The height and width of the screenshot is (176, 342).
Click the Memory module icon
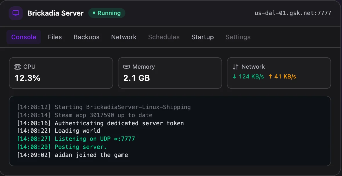pyautogui.click(x=126, y=67)
